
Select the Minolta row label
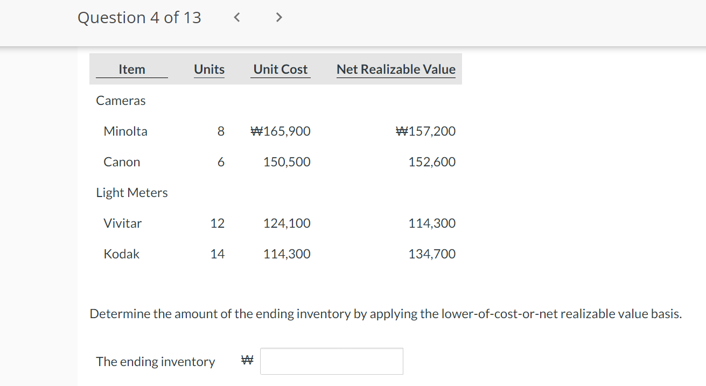pos(125,131)
